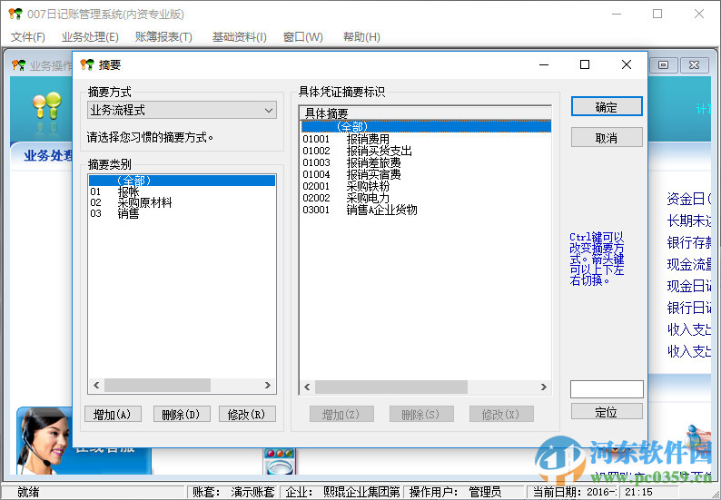Open 银行日记 link in background window

[689, 308]
